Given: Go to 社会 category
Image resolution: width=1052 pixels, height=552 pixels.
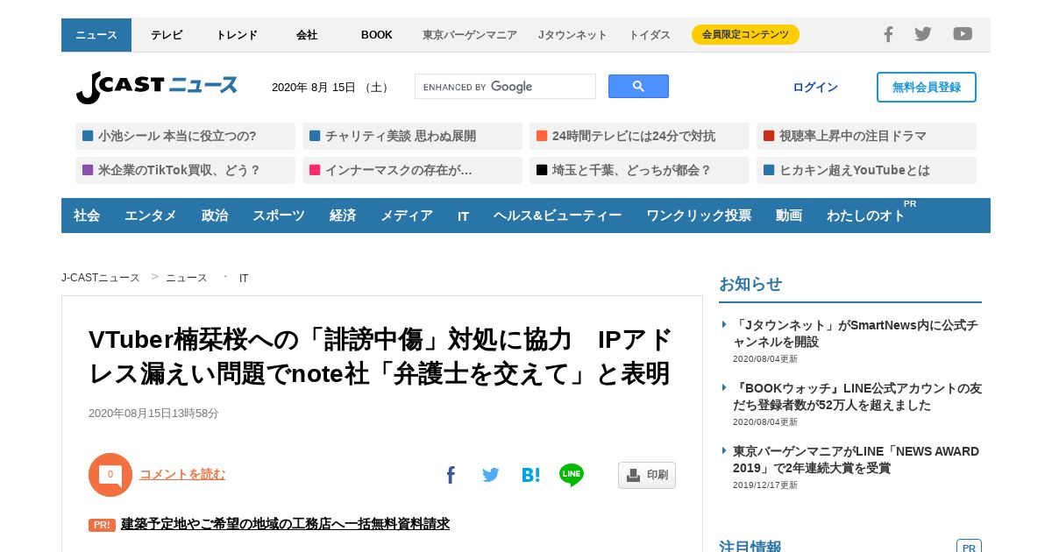Looking at the screenshot, I should 87,216.
